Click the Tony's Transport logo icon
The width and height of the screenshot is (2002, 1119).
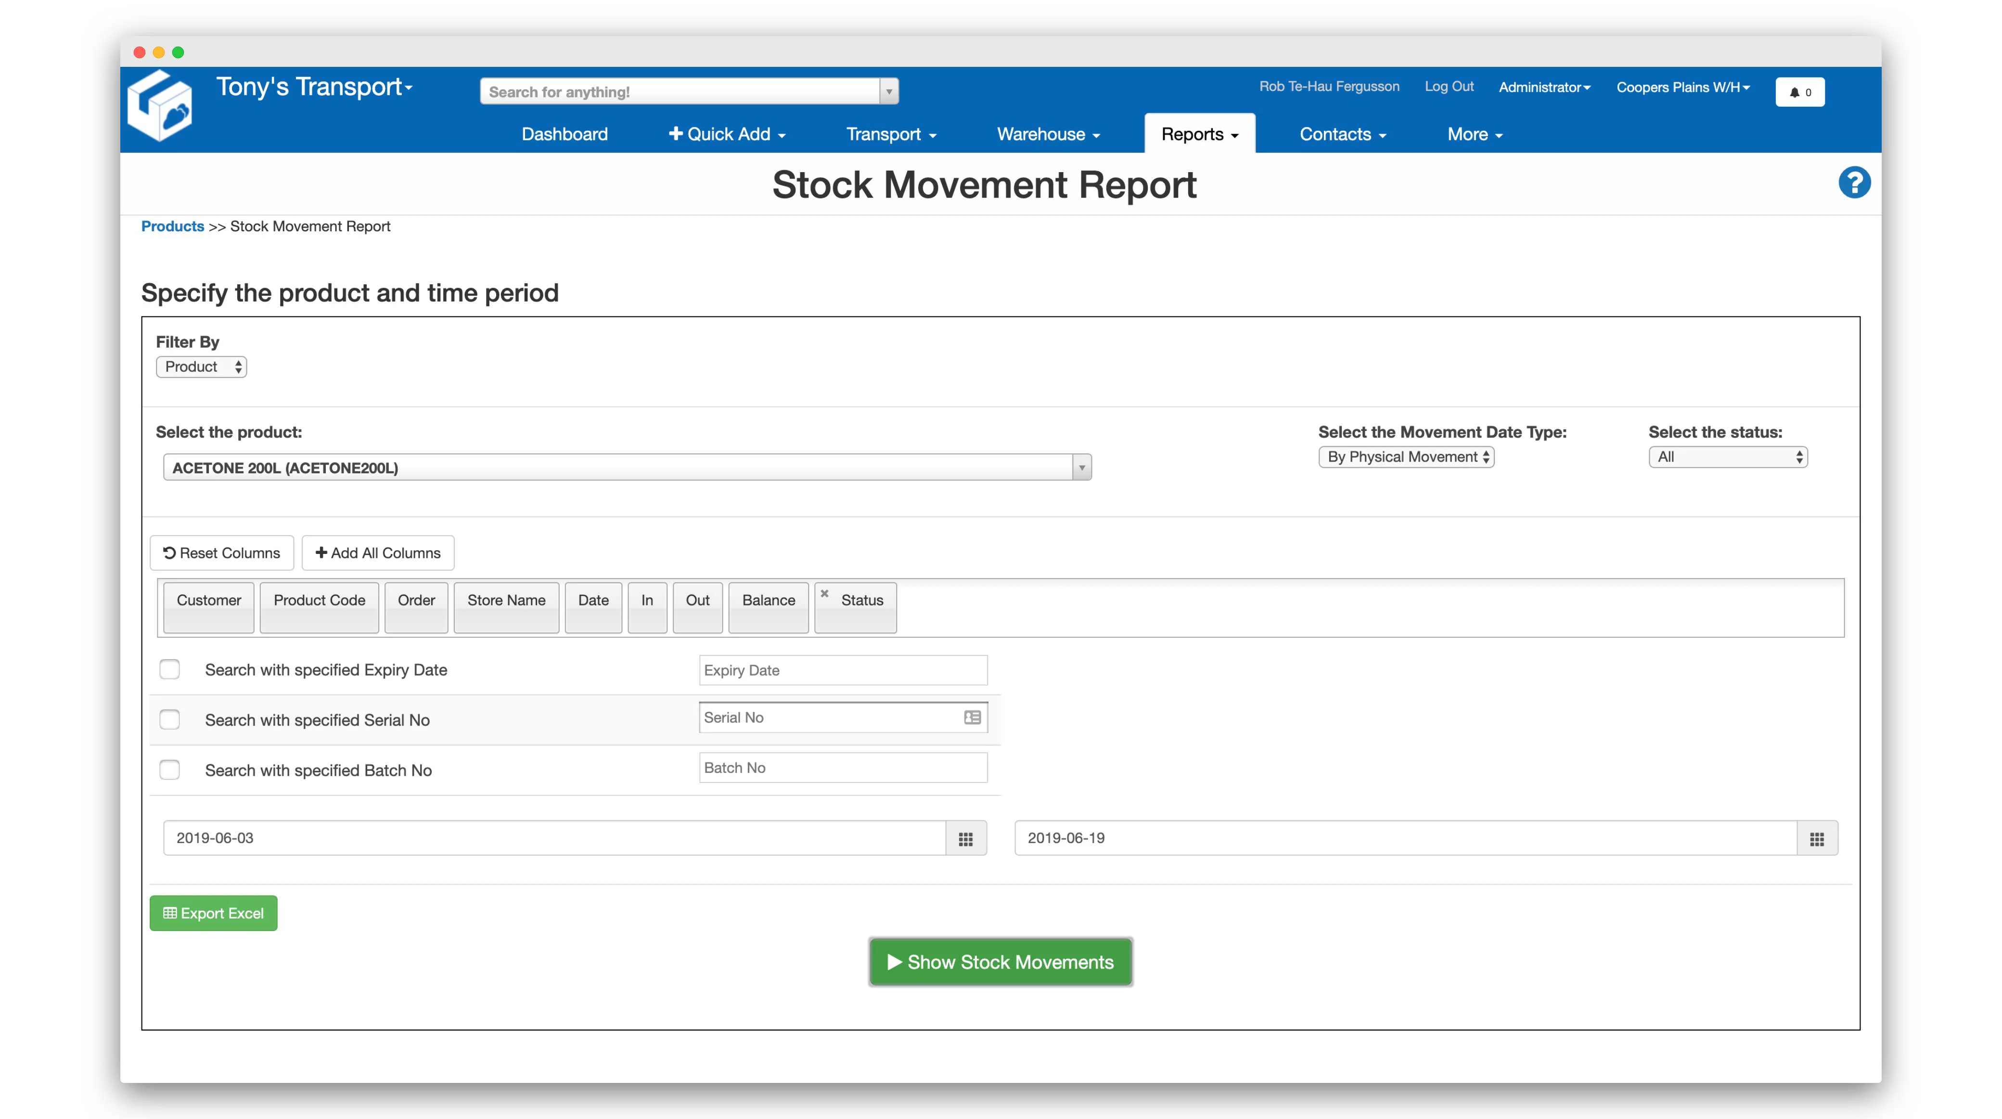[x=161, y=105]
